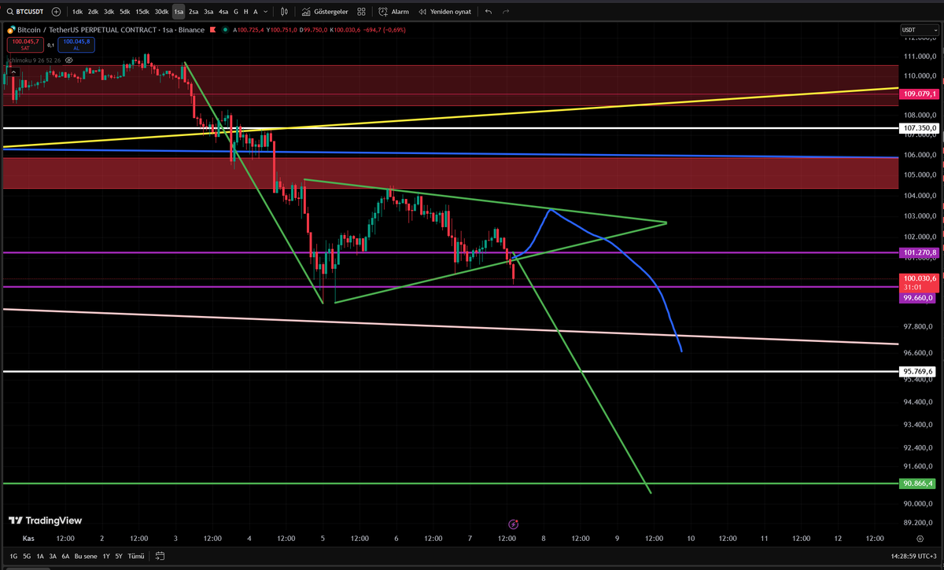Create an Alarm alert
944x570 pixels.
coord(393,12)
